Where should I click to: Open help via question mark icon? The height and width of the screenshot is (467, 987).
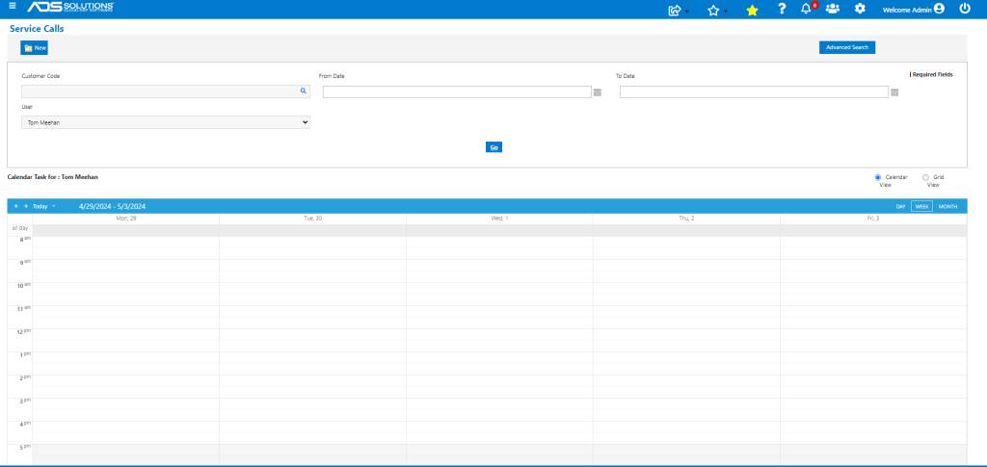[x=782, y=9]
